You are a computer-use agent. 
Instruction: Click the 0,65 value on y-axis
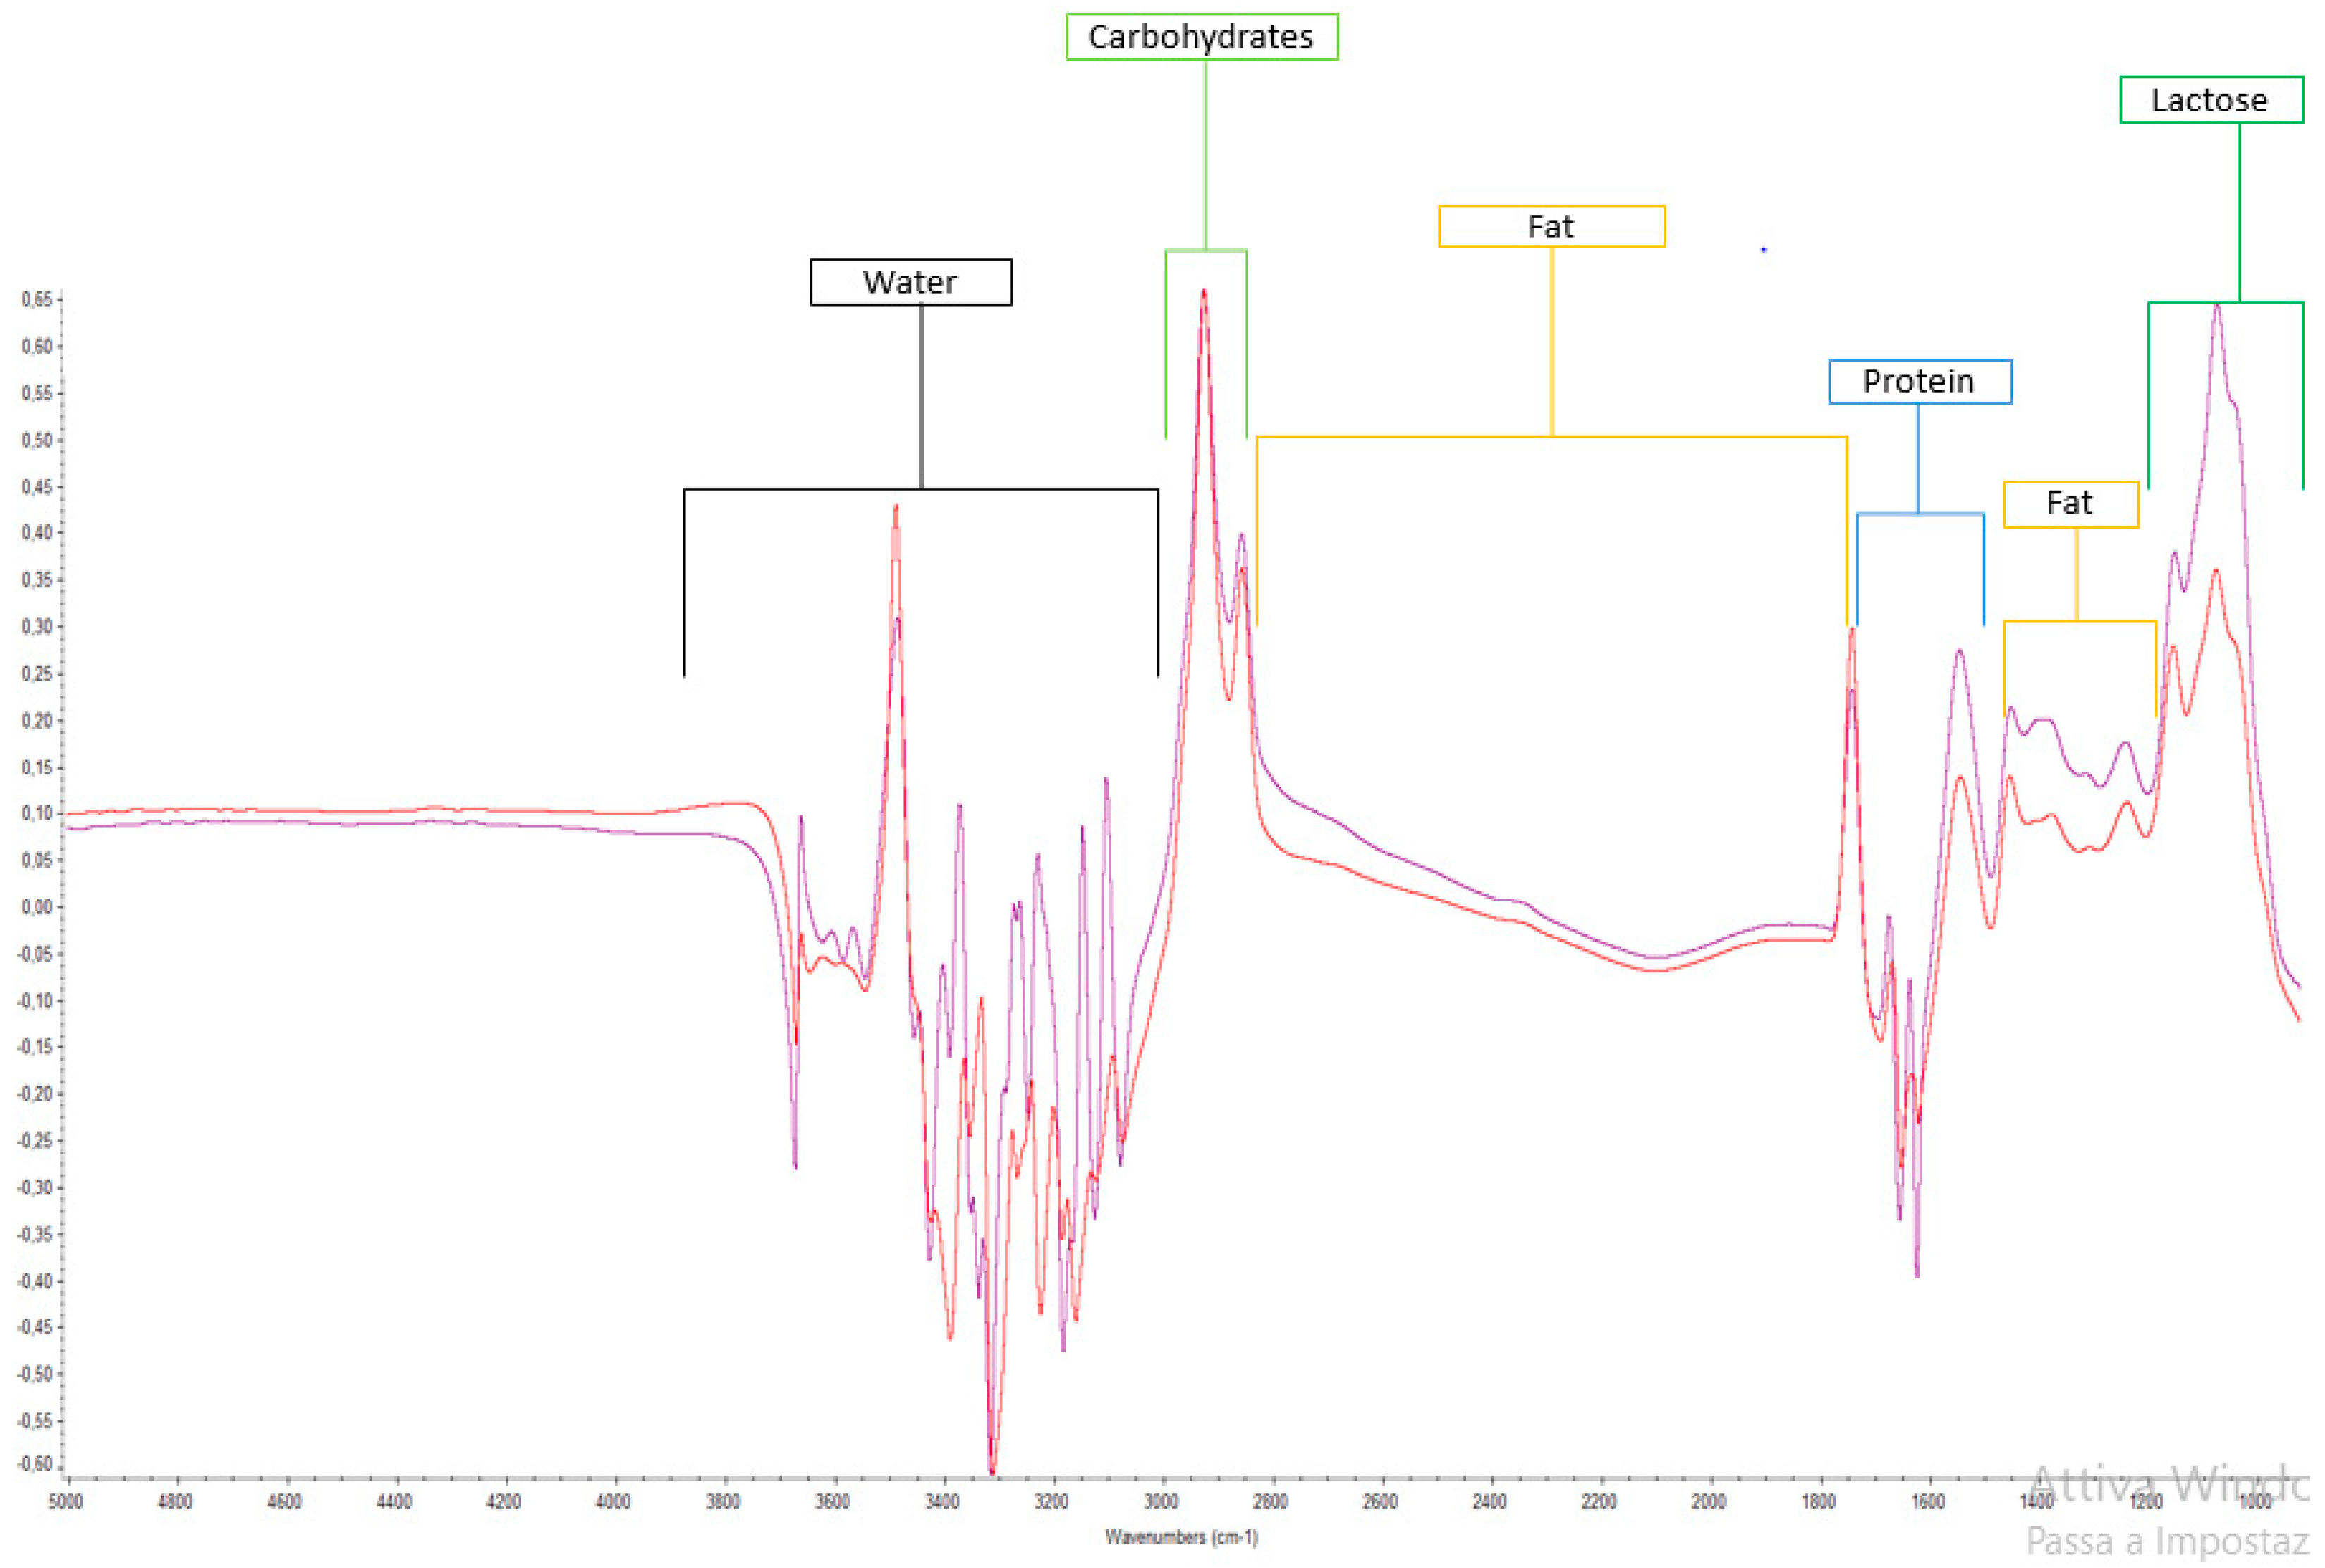pyautogui.click(x=37, y=300)
